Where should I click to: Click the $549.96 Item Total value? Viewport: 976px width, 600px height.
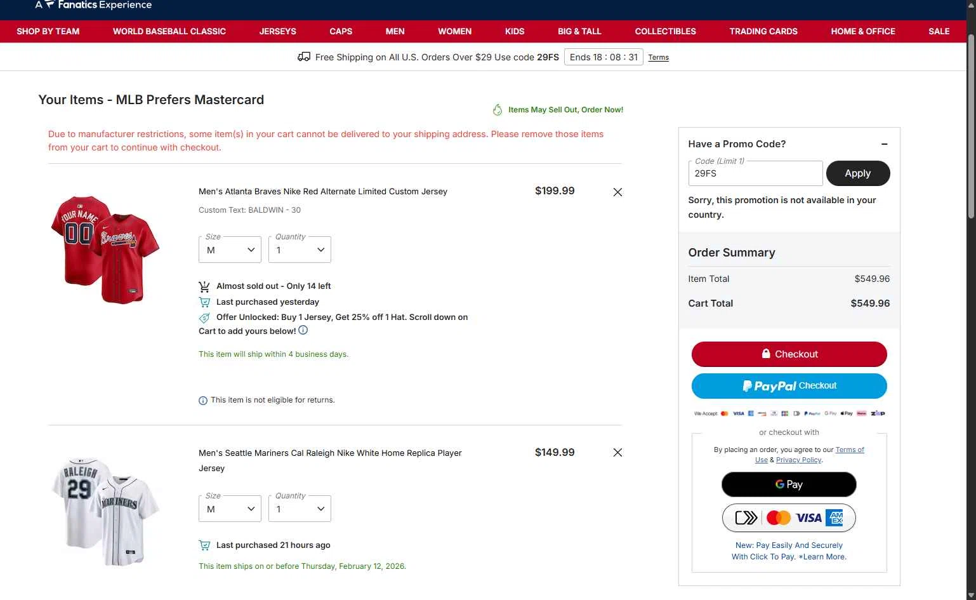pos(872,279)
